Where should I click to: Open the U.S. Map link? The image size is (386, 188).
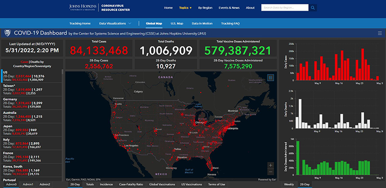coord(177,23)
